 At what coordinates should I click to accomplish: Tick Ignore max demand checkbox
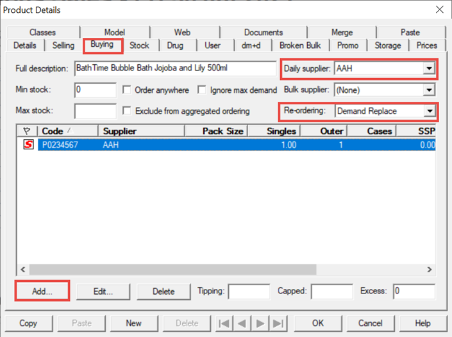coord(202,90)
